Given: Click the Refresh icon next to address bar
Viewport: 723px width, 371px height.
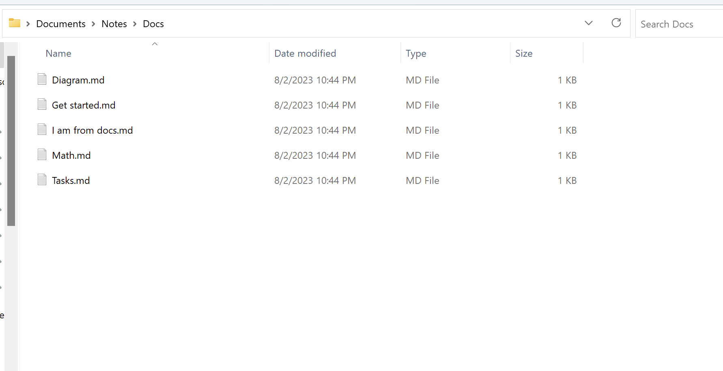Looking at the screenshot, I should tap(616, 23).
